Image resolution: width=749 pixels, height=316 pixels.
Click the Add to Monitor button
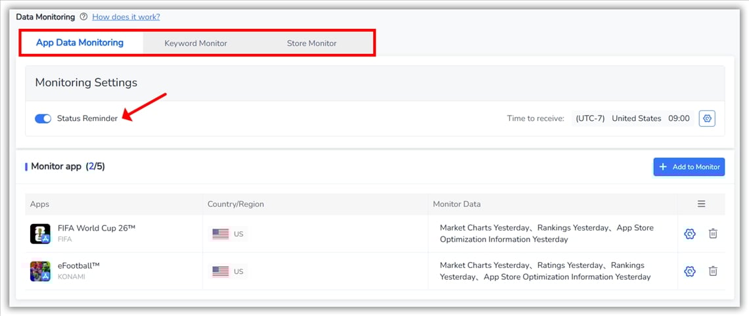(689, 167)
